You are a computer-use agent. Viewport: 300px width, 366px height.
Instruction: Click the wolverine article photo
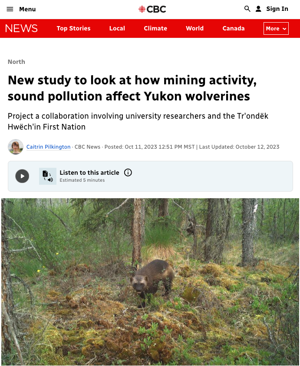(150, 282)
